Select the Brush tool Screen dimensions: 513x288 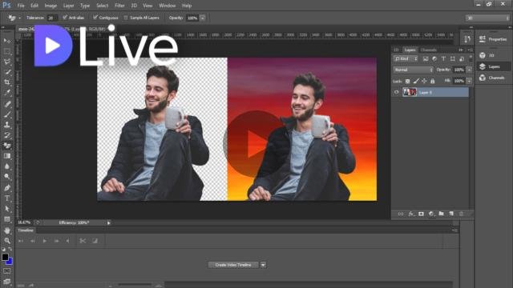7,114
